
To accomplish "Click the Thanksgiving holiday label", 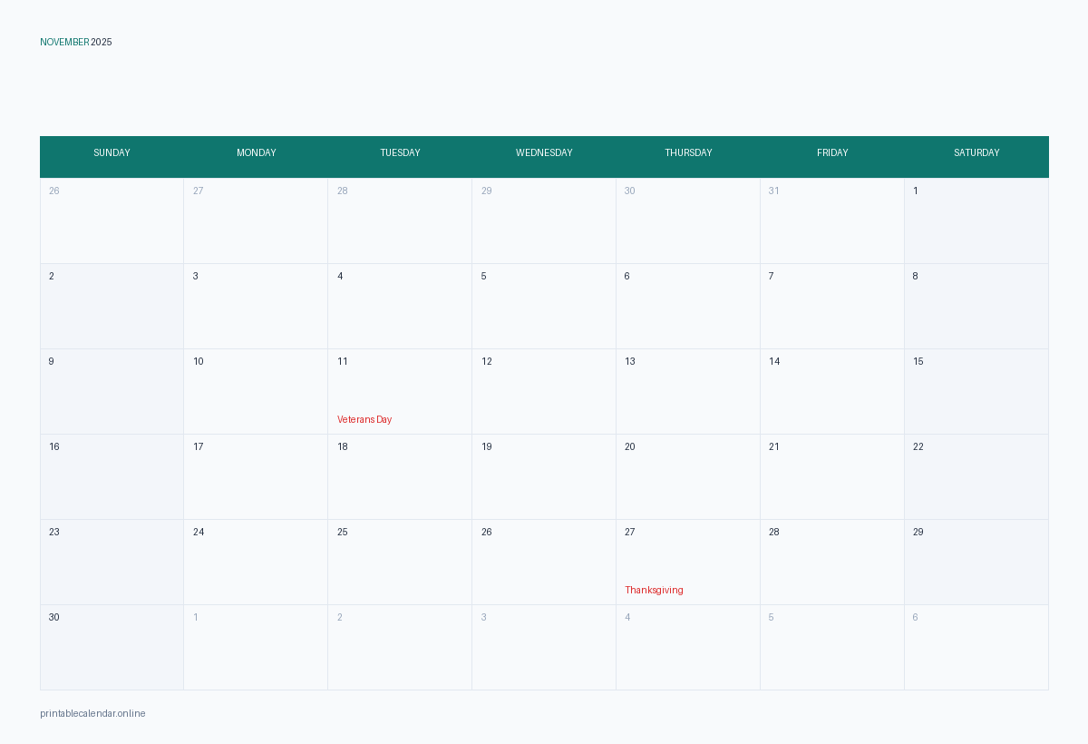I will point(654,591).
